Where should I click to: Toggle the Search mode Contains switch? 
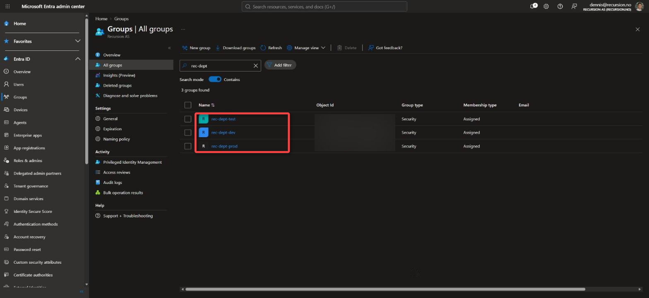coord(215,79)
